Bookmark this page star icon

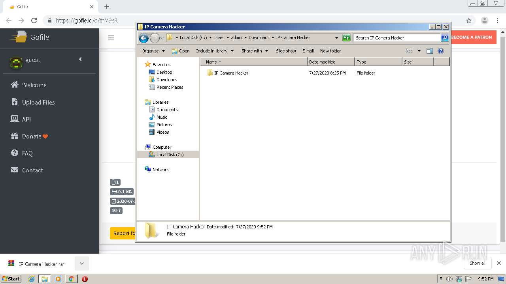coord(469,21)
